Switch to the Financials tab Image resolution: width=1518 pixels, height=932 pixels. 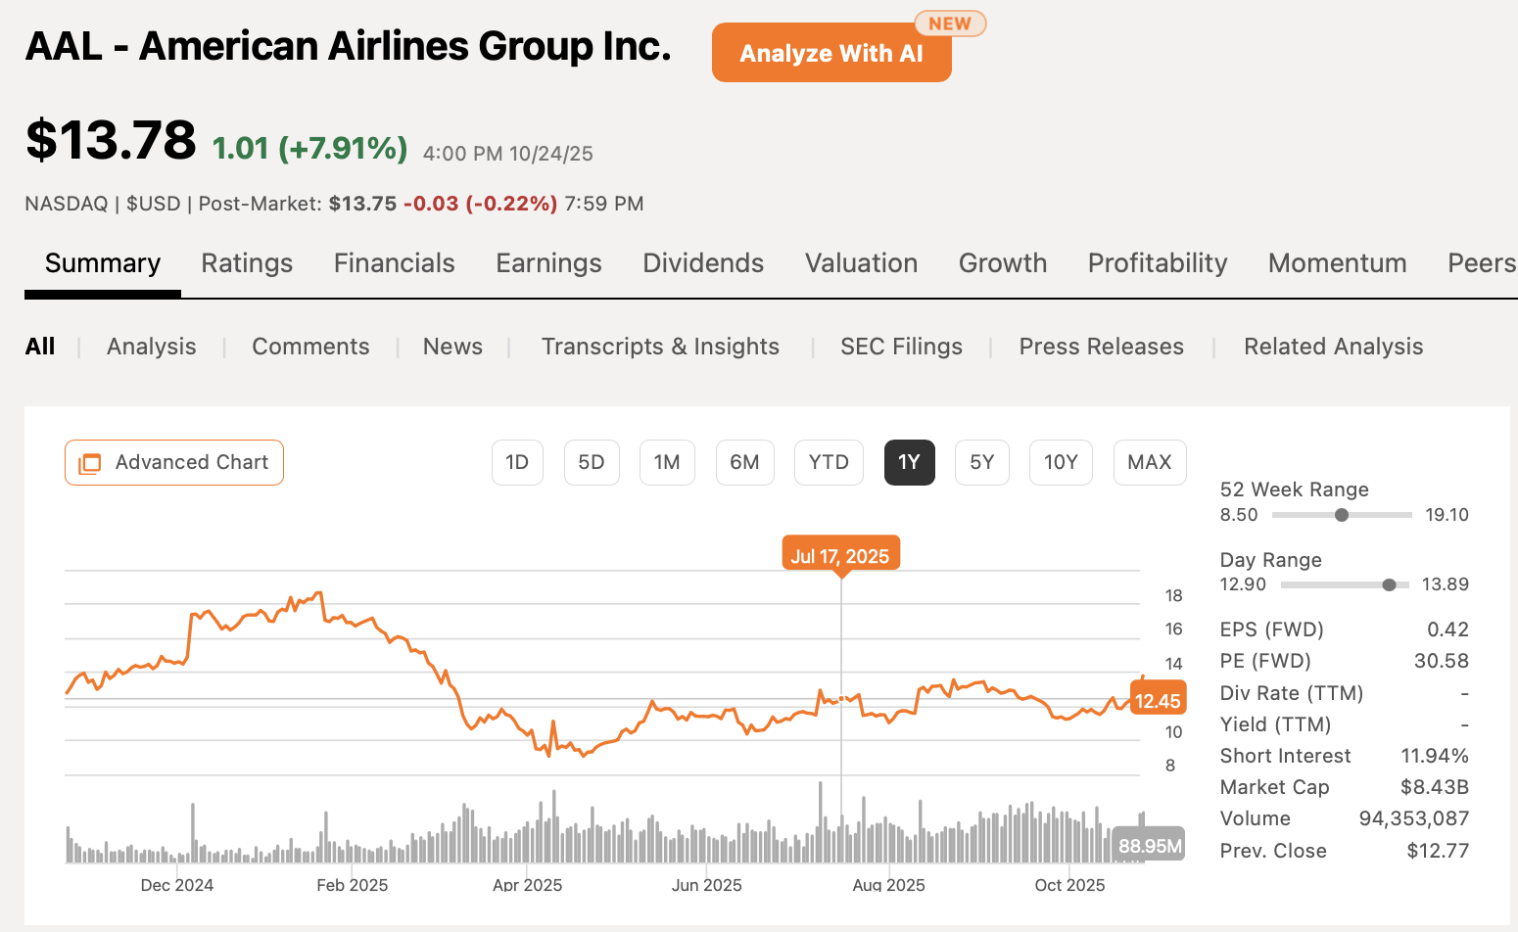pos(394,262)
